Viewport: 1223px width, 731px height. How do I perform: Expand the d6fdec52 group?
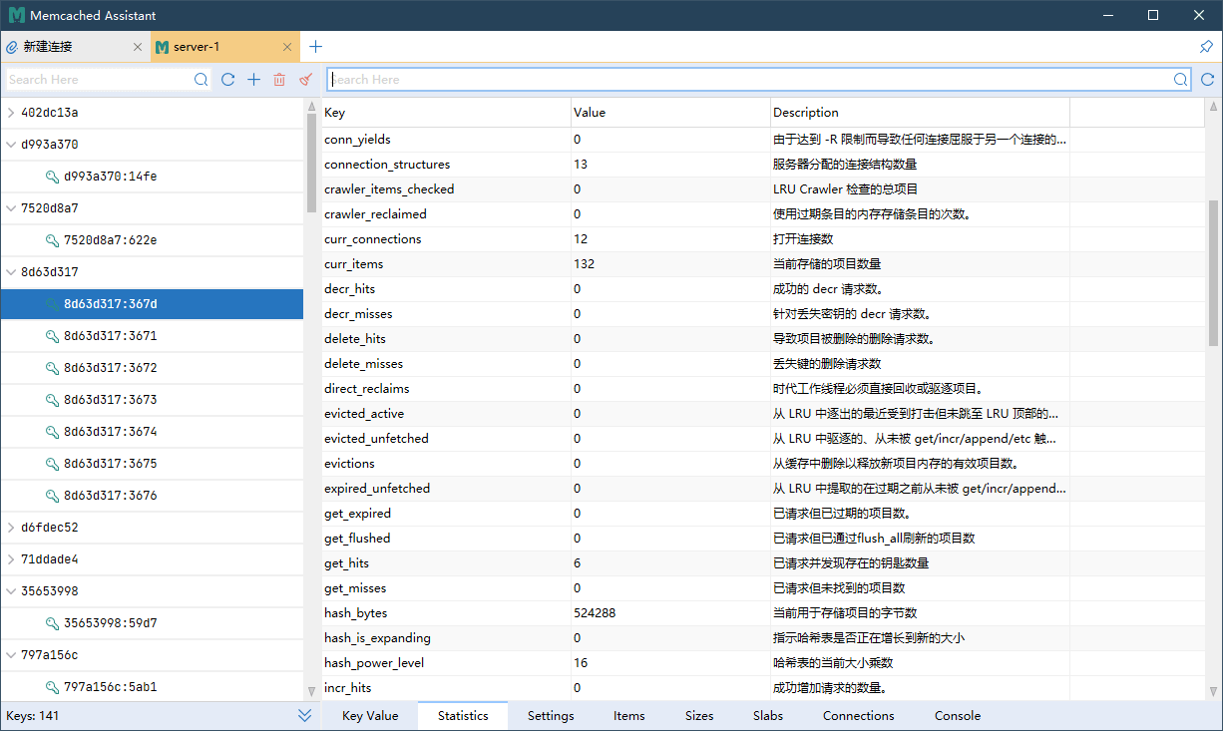click(x=11, y=528)
